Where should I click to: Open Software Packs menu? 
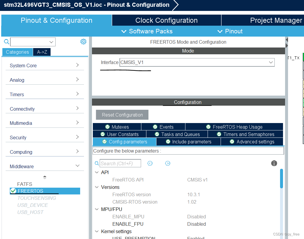click(147, 31)
